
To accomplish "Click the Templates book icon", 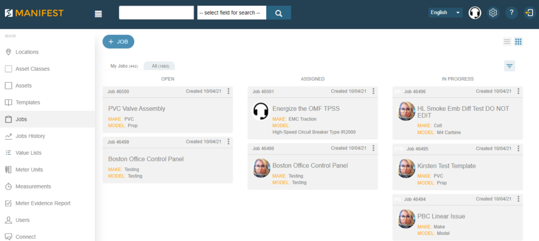I will click(8, 102).
